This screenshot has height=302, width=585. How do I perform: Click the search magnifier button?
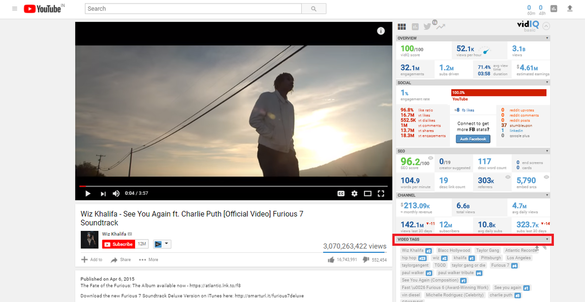314,9
